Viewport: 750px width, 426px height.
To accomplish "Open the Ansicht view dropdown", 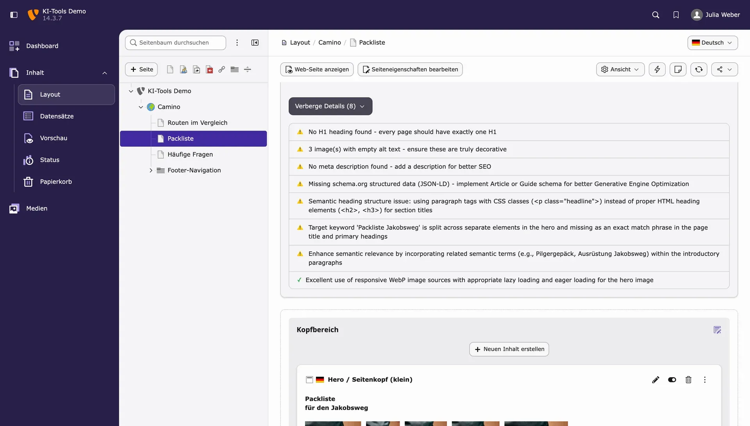I will point(620,69).
